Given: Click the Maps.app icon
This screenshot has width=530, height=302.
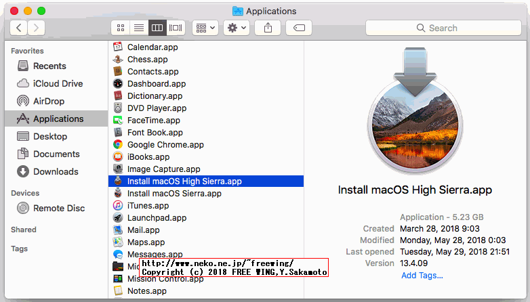Looking at the screenshot, I should coord(118,242).
